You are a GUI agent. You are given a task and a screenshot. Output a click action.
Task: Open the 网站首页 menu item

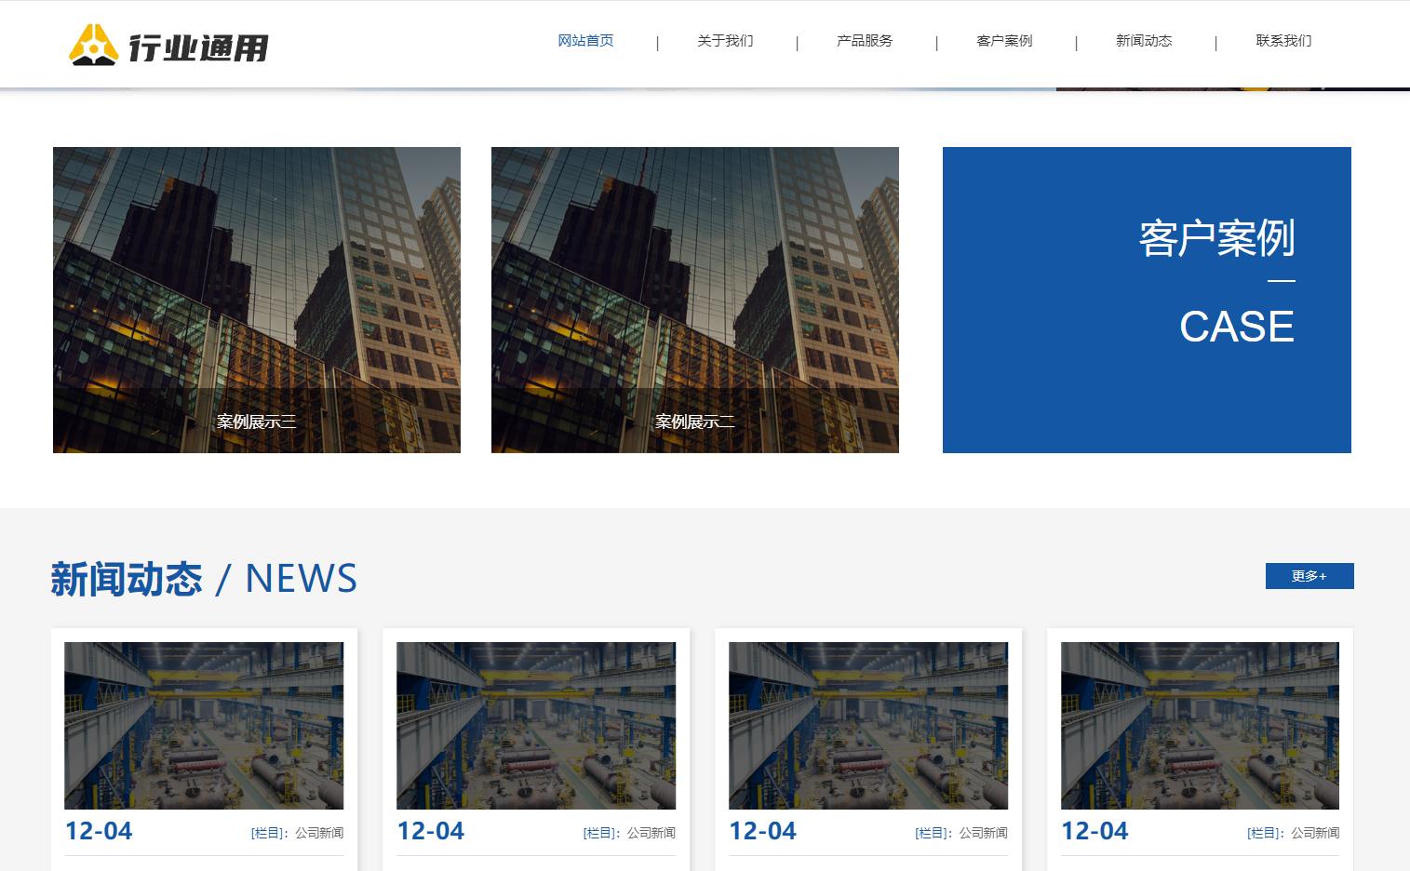585,41
